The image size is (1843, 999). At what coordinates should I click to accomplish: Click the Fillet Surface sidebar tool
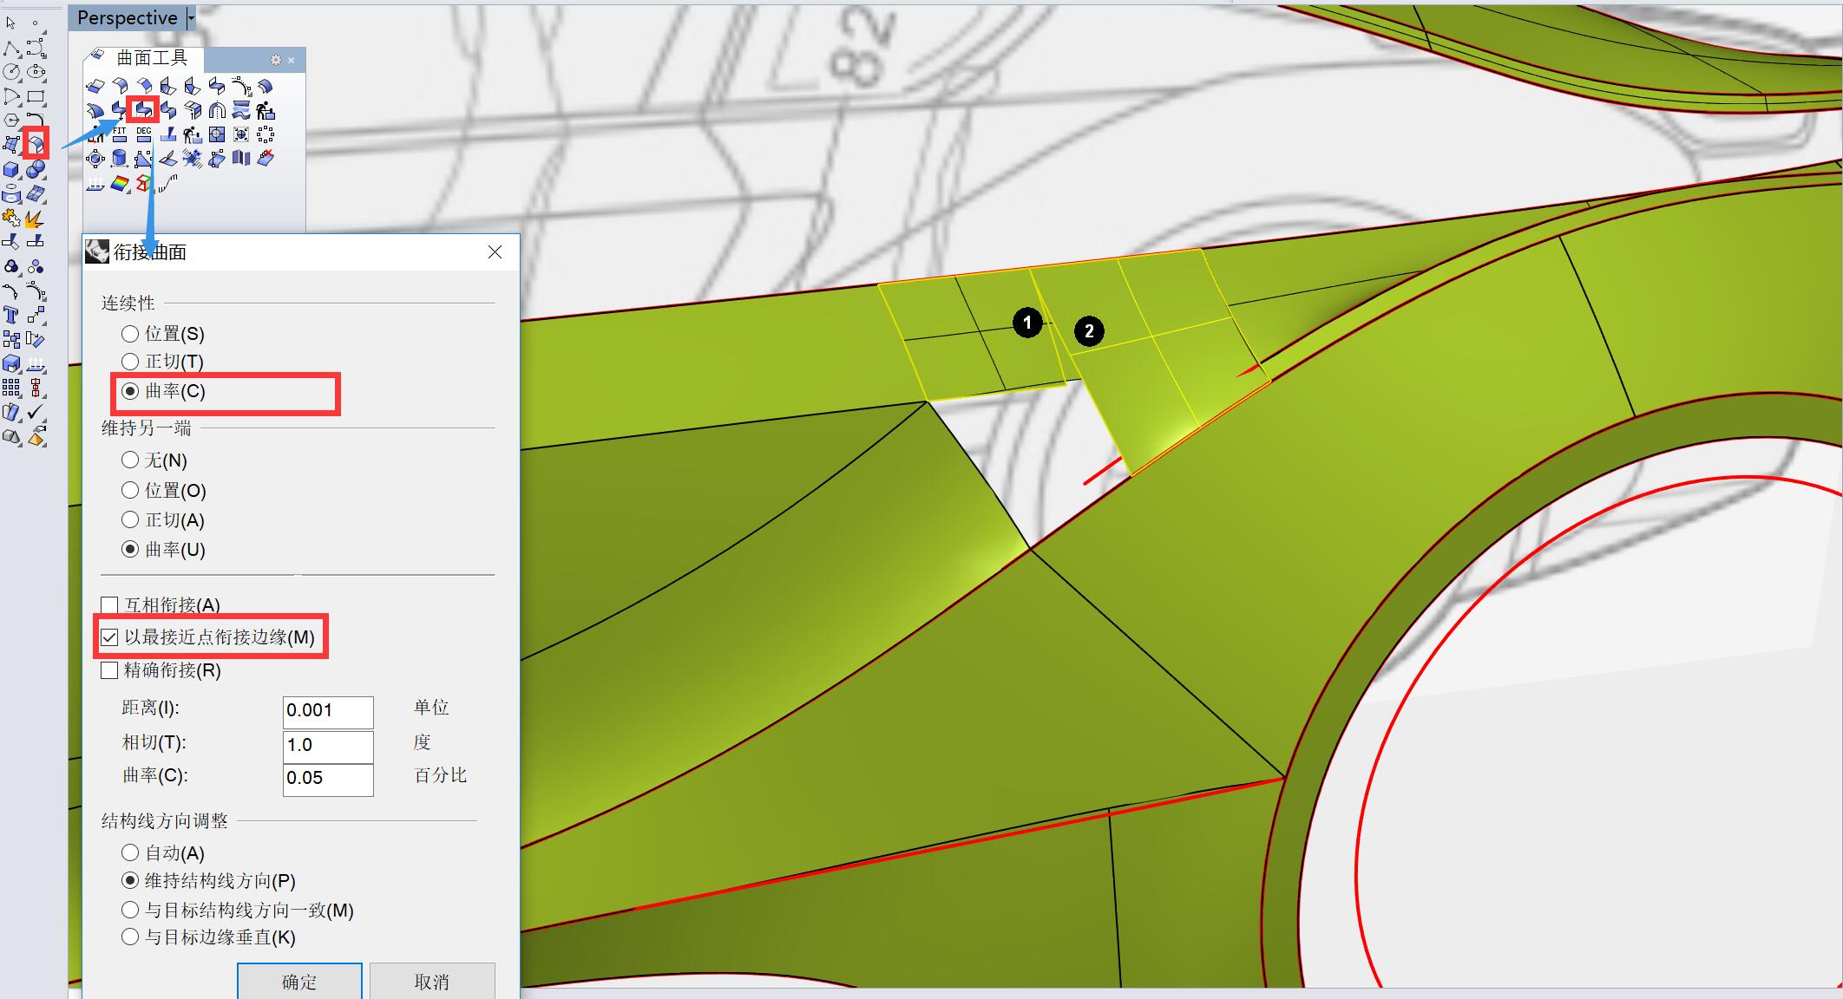(36, 143)
